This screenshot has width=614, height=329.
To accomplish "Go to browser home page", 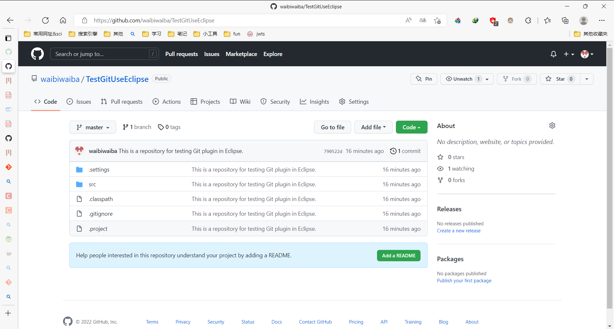I will point(63,20).
